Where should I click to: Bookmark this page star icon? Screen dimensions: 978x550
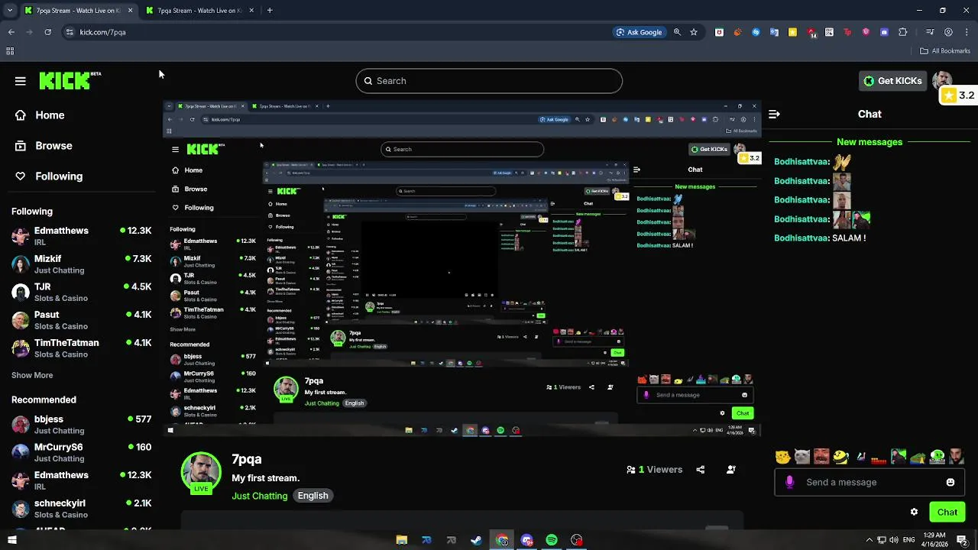pos(694,32)
